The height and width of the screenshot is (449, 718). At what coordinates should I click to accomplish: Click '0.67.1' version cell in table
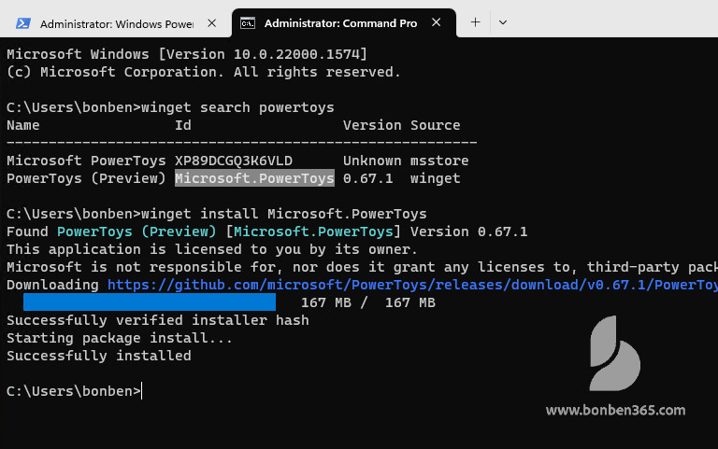(x=368, y=178)
